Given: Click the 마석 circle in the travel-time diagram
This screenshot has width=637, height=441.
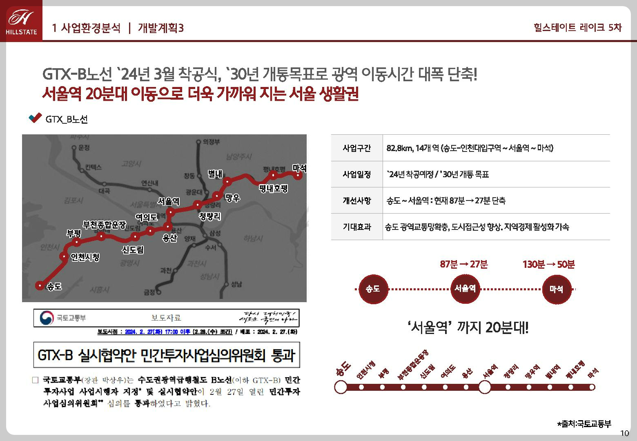Looking at the screenshot, I should click(x=557, y=289).
